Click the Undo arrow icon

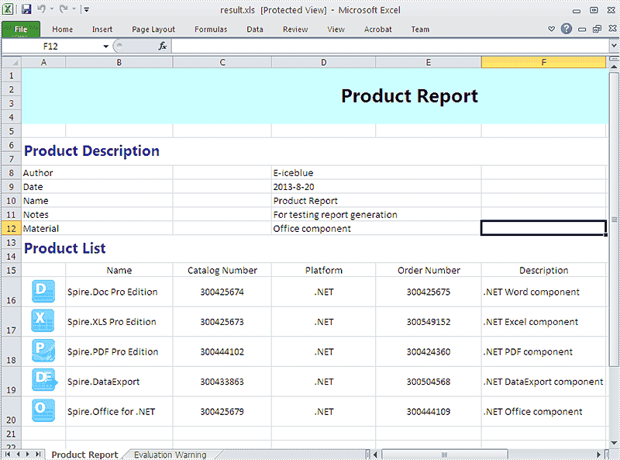point(41,9)
